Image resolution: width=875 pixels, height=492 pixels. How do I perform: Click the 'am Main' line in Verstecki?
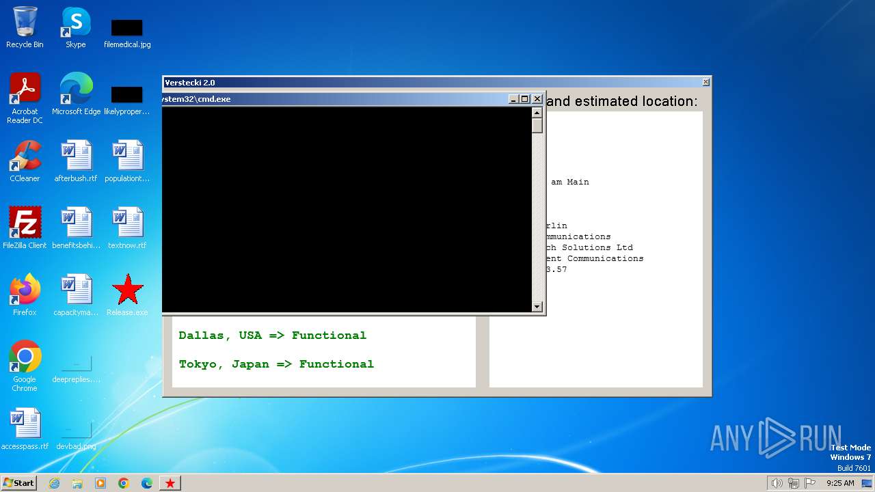pos(569,182)
